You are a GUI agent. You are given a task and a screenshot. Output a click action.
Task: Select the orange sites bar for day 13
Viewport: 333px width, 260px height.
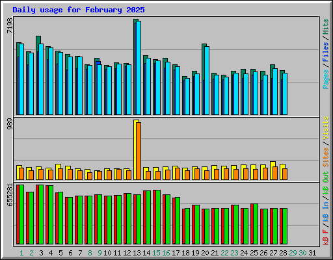coord(139,151)
